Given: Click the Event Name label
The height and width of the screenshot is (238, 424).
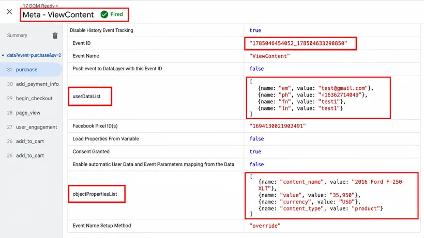Looking at the screenshot, I should 86,56.
